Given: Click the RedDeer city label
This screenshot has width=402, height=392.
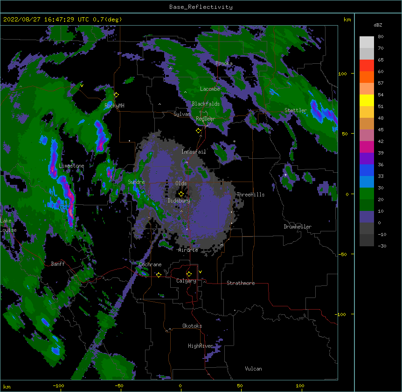Looking at the screenshot, I should [206, 119].
